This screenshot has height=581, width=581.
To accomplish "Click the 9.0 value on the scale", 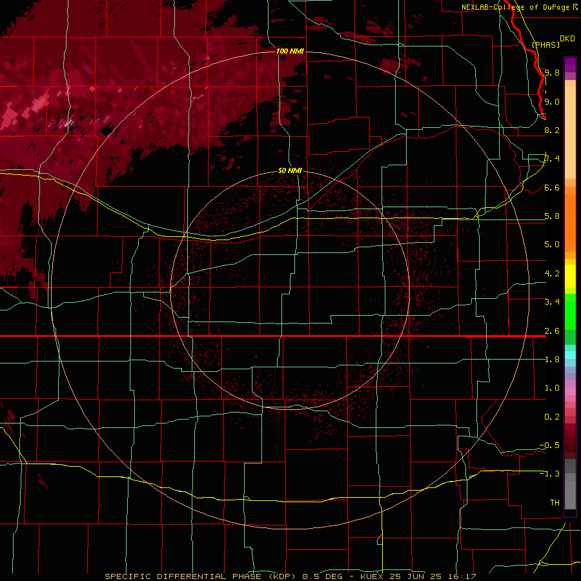I will tap(552, 101).
